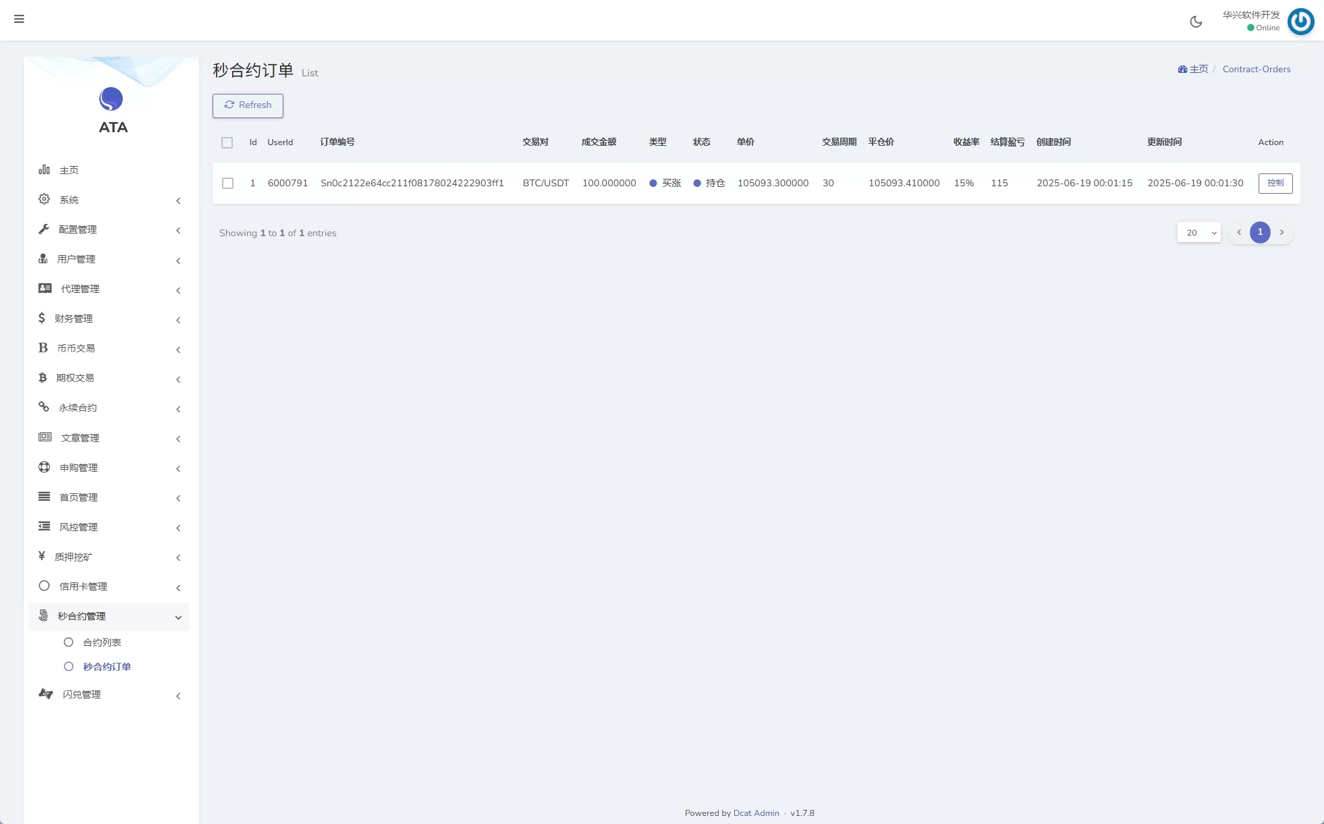The width and height of the screenshot is (1324, 824).
Task: Open the 主页 bar chart icon
Action: [45, 169]
